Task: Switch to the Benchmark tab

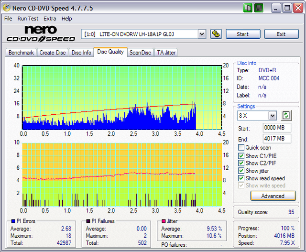Action: point(21,53)
